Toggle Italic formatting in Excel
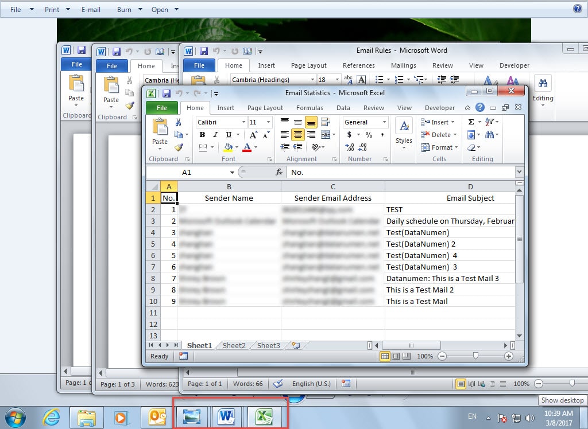Screen dimensions: 588x429 click(215, 135)
